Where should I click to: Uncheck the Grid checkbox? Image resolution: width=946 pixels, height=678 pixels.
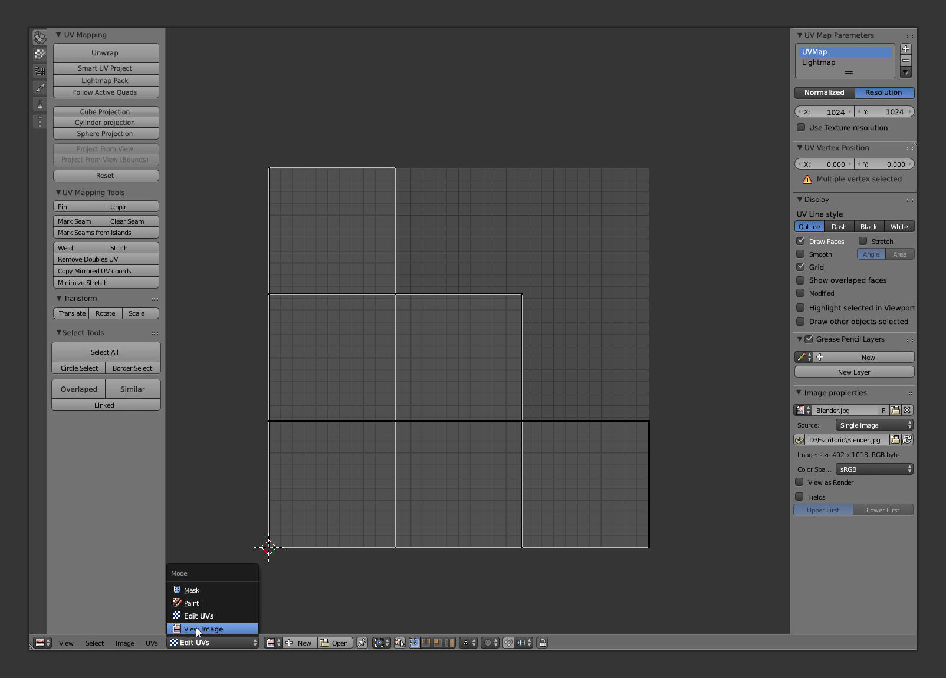(x=801, y=267)
